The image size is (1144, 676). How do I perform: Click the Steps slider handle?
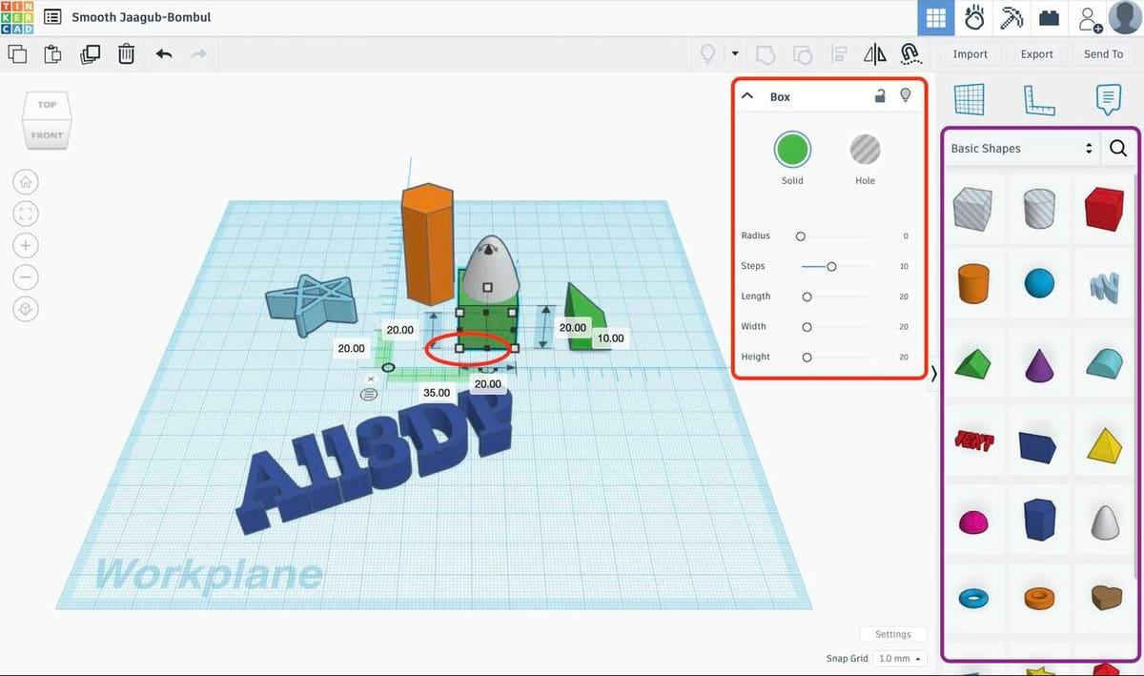pyautogui.click(x=831, y=266)
